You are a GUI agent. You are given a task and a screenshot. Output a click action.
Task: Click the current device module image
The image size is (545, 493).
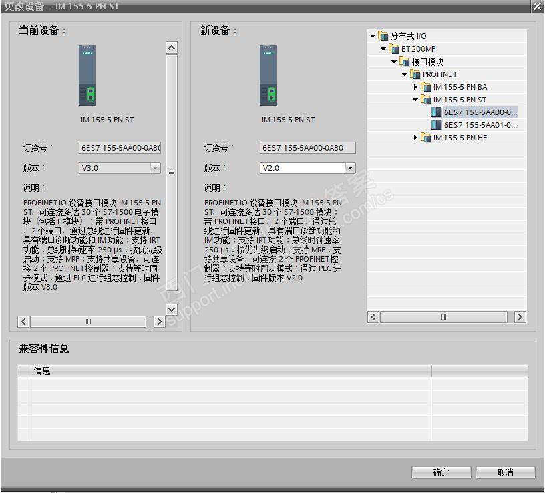click(x=87, y=76)
